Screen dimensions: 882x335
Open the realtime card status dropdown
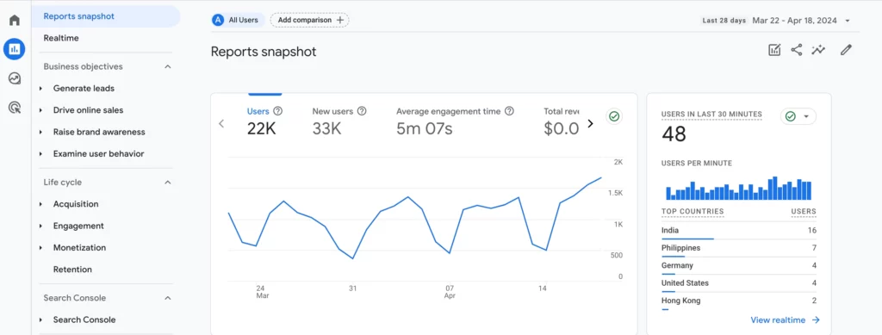(x=798, y=116)
